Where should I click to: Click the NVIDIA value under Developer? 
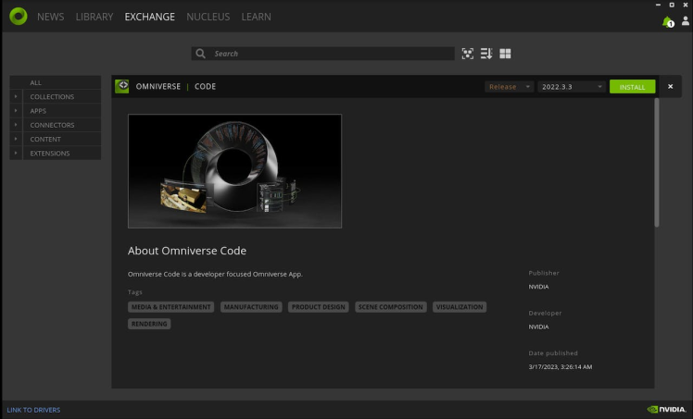538,327
